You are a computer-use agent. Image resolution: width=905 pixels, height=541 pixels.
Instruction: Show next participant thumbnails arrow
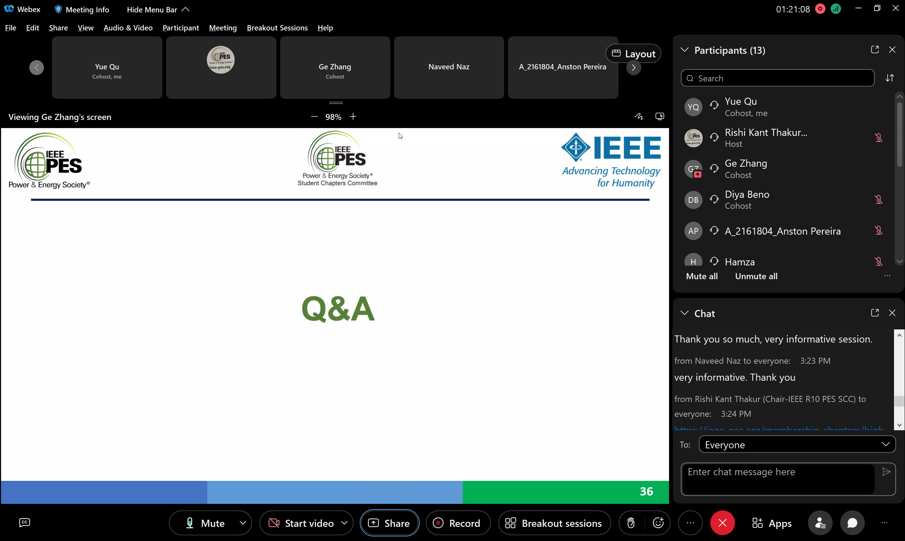(633, 68)
